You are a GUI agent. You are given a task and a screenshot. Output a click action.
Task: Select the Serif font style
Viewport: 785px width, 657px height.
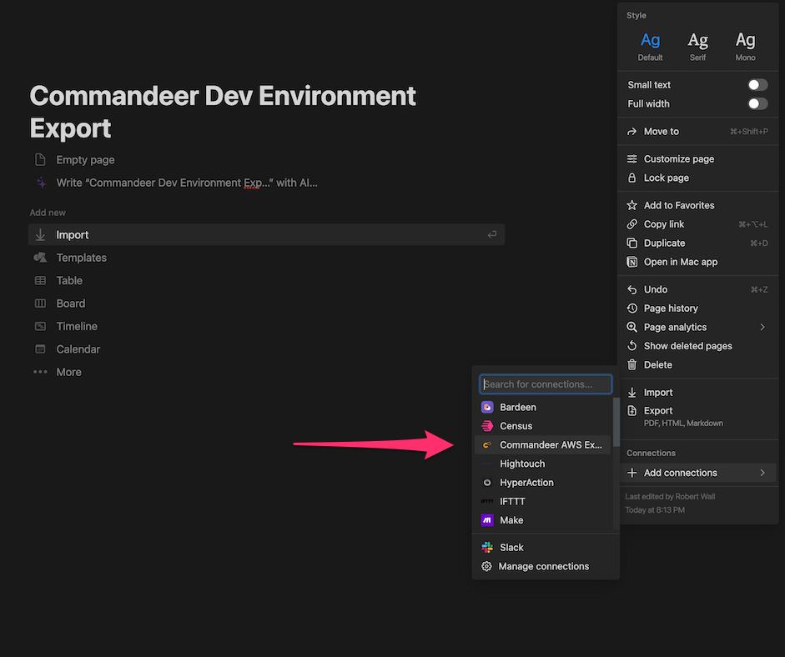tap(697, 46)
